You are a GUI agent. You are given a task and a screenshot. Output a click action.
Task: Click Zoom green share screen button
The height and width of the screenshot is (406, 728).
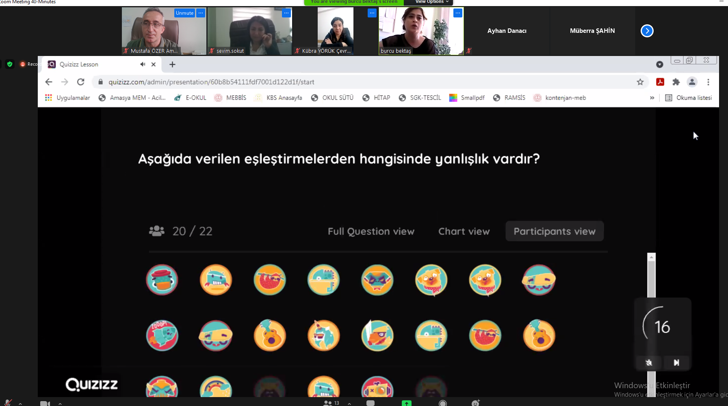(407, 403)
